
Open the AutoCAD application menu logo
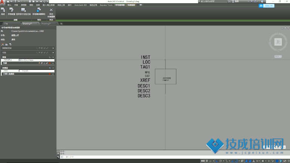pos(2,2)
